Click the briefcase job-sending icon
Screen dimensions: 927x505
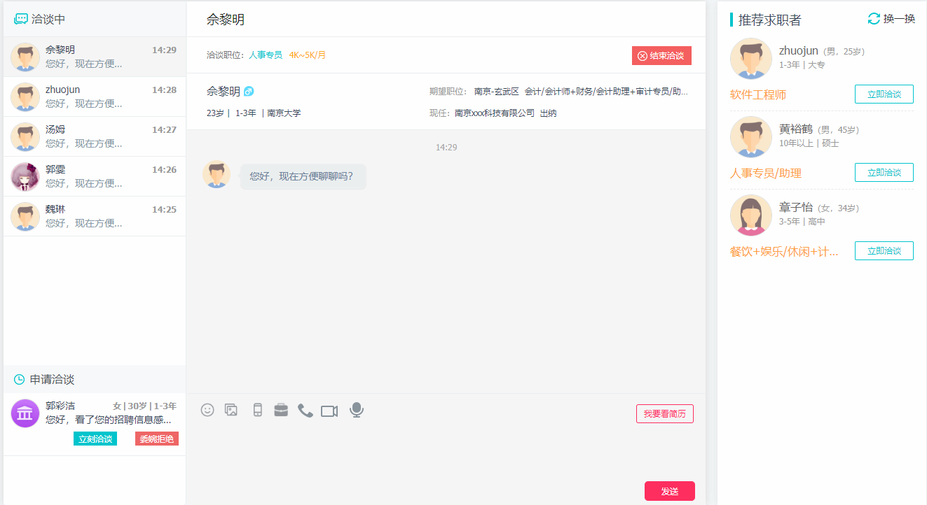(x=281, y=410)
